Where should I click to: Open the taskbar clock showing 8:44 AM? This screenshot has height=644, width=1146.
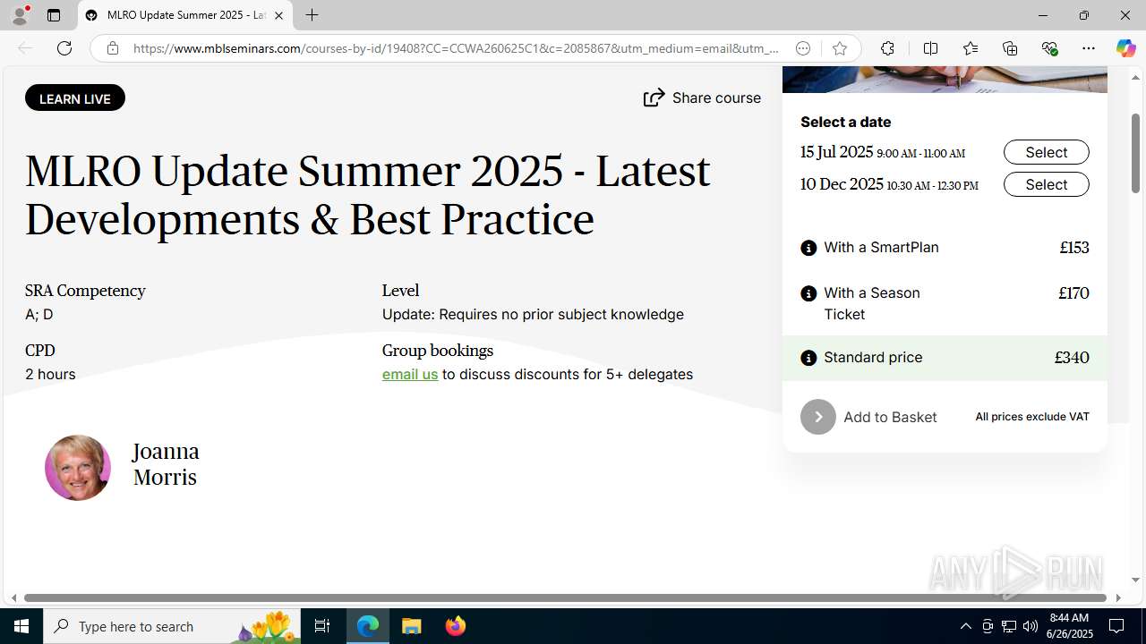pos(1071,626)
